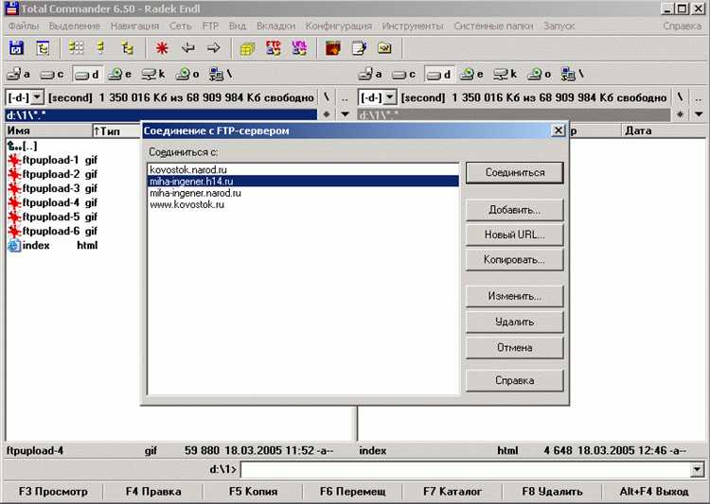Image resolution: width=710 pixels, height=504 pixels.
Task: Click F5 Копия function button
Action: click(253, 492)
